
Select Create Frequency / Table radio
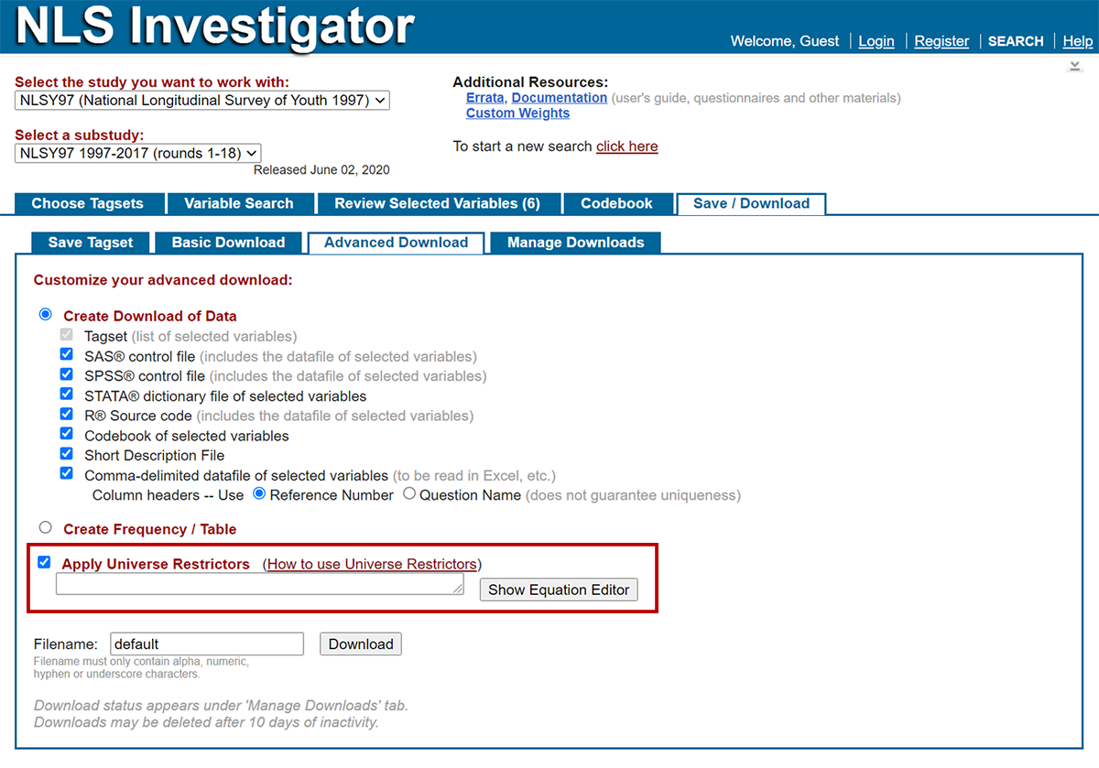(46, 527)
